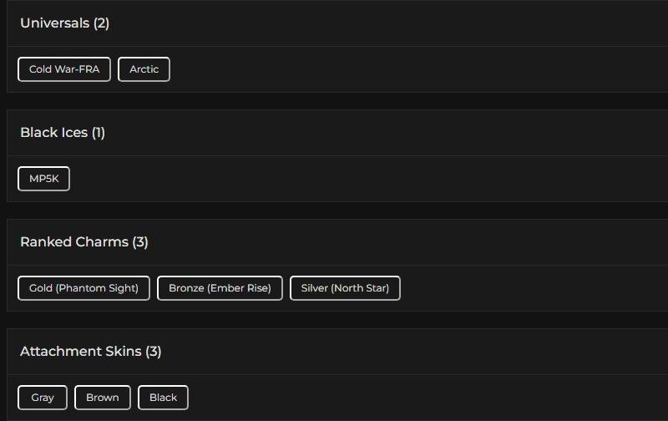Pick the Bronze (Ember Rise) charm
This screenshot has height=421, width=668.
pyautogui.click(x=220, y=288)
